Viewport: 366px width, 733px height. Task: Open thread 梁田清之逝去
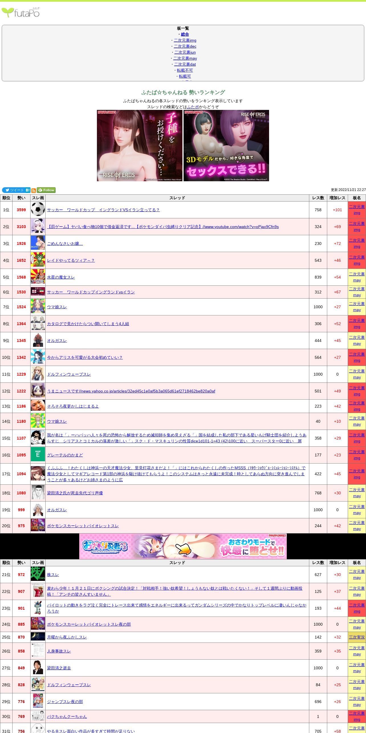pos(59,668)
